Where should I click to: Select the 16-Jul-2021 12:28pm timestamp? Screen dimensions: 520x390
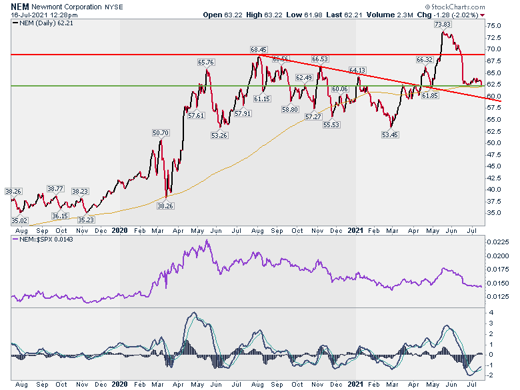(44, 15)
